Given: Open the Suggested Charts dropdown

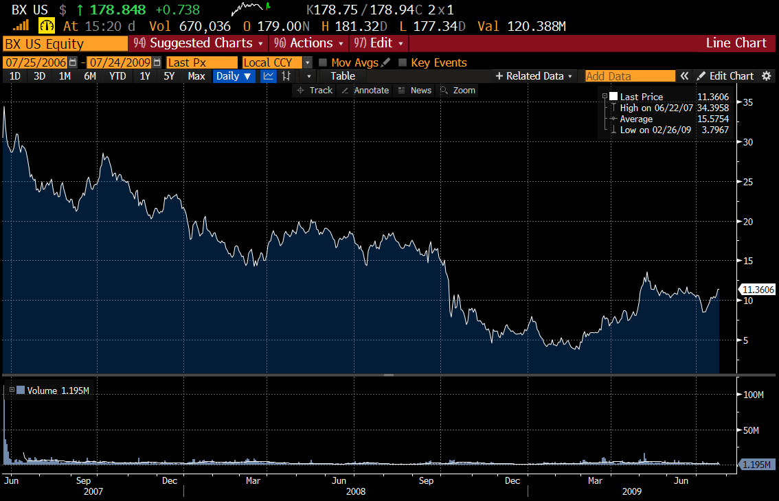Looking at the screenshot, I should tap(199, 43).
